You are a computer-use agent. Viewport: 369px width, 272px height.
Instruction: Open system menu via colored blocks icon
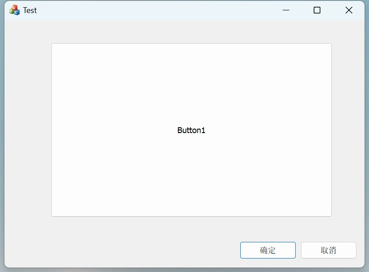click(x=14, y=10)
